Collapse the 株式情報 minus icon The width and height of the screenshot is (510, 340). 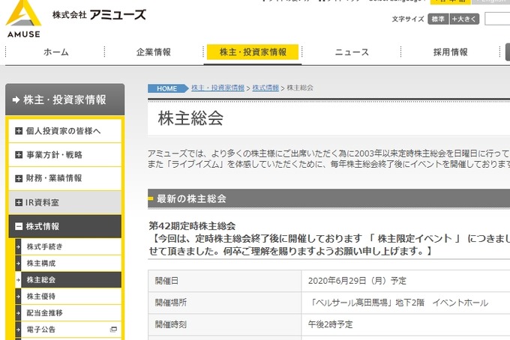(19, 226)
